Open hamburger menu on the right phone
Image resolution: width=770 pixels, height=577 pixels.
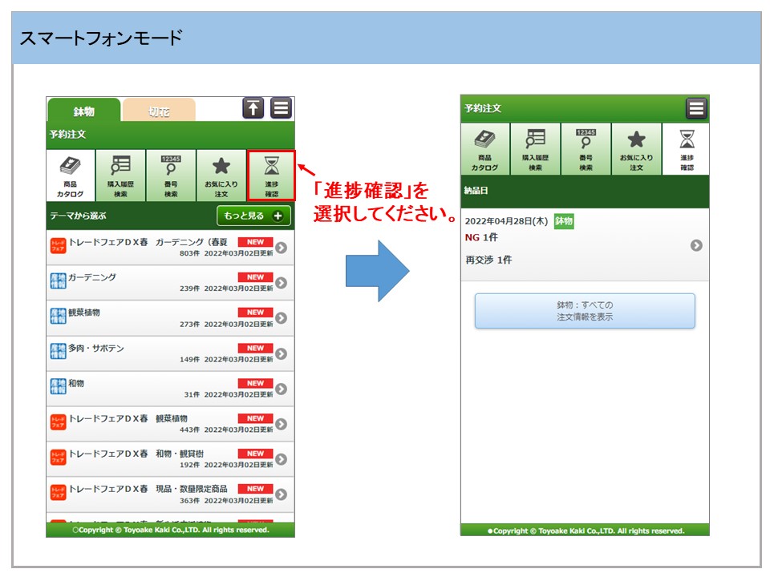(696, 108)
